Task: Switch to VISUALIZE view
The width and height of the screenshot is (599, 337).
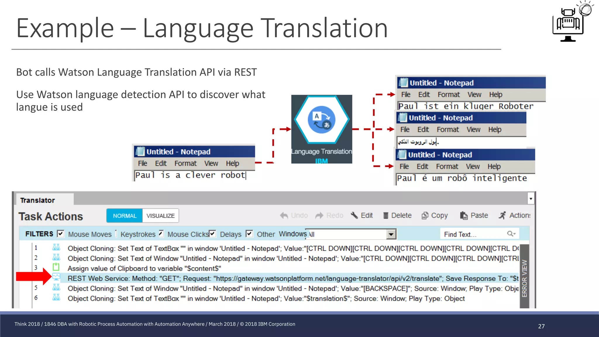Action: point(160,216)
